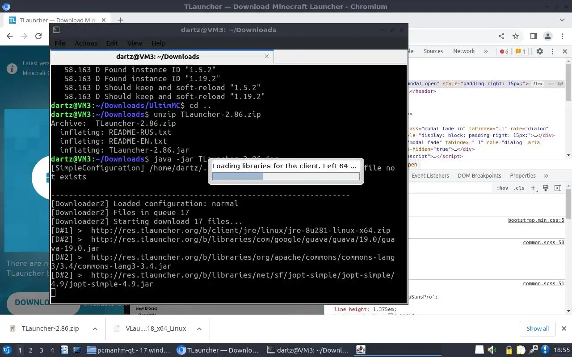Switch to workspace 3
This screenshot has height=357, width=572.
tap(42, 350)
